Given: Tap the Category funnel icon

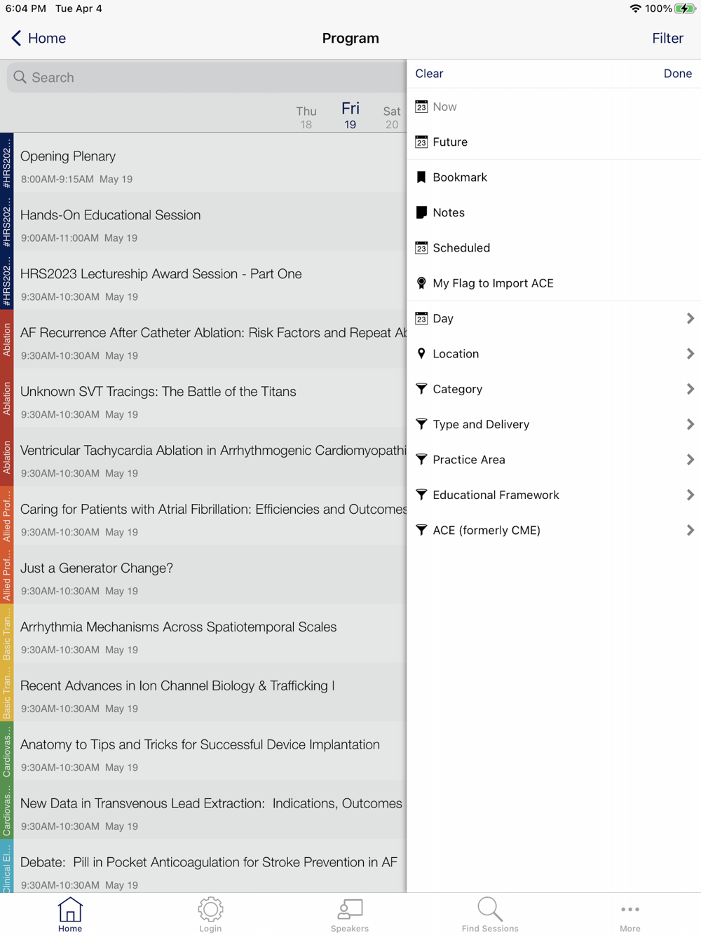Looking at the screenshot, I should (421, 389).
